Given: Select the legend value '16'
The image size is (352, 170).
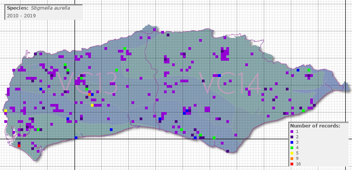Looking at the screenshot, I should pos(298,164).
